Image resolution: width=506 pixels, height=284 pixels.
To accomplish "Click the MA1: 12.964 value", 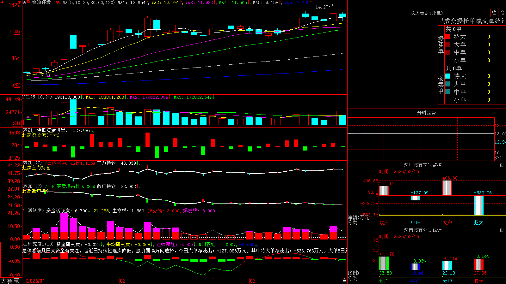I will (x=133, y=3).
